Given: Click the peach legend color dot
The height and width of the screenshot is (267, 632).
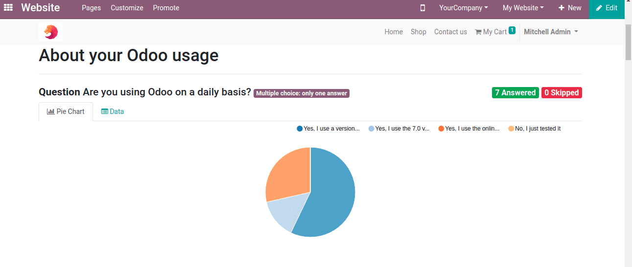Looking at the screenshot, I should click(x=511, y=129).
